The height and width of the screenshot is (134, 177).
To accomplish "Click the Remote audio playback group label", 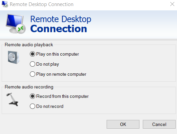I will click(x=29, y=45).
